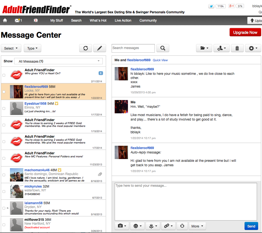Open the refresh messages icon
262x233 pixels.
[x=86, y=48]
